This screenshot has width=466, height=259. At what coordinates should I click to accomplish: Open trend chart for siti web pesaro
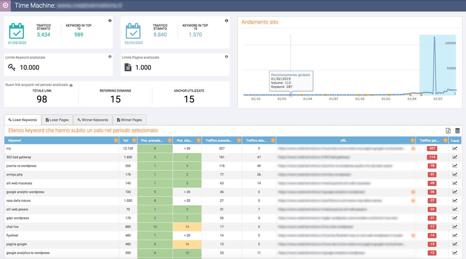[455, 209]
